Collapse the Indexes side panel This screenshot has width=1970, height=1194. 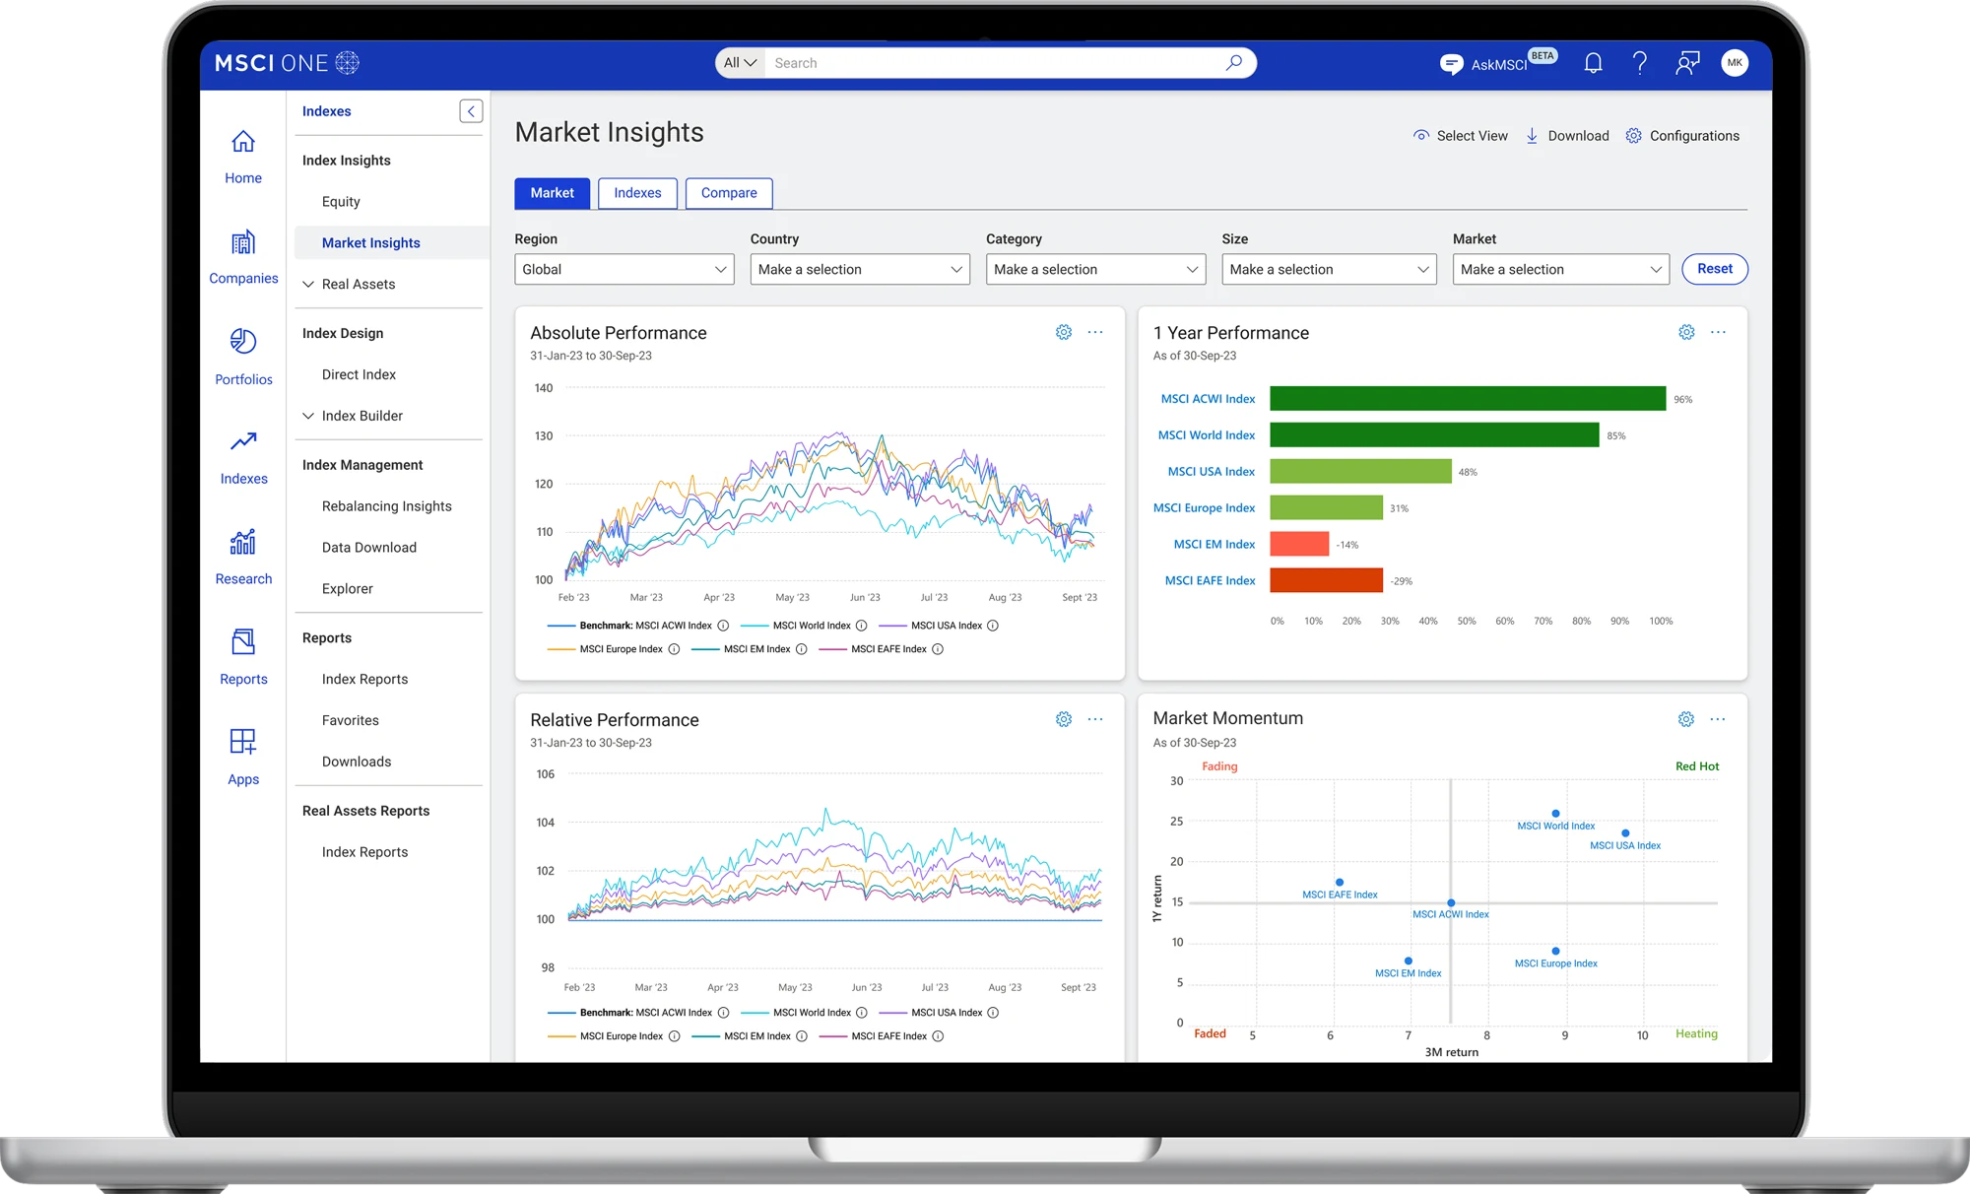(471, 111)
